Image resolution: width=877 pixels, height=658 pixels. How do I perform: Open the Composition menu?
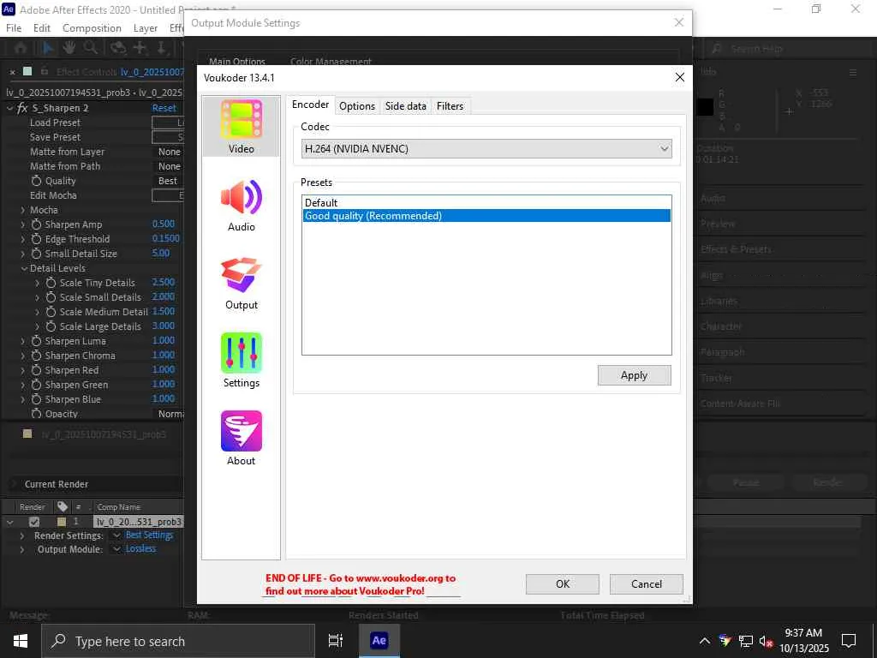92,28
